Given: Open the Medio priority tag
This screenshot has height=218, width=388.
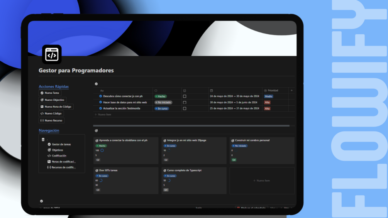Looking at the screenshot, I should coord(268,96).
